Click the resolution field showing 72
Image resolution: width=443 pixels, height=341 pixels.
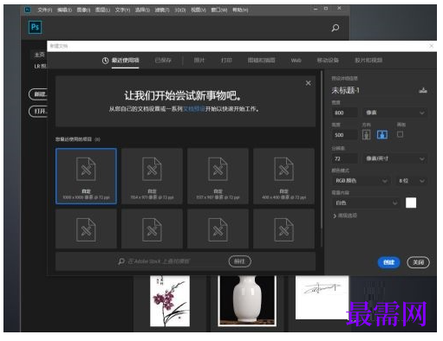point(345,158)
